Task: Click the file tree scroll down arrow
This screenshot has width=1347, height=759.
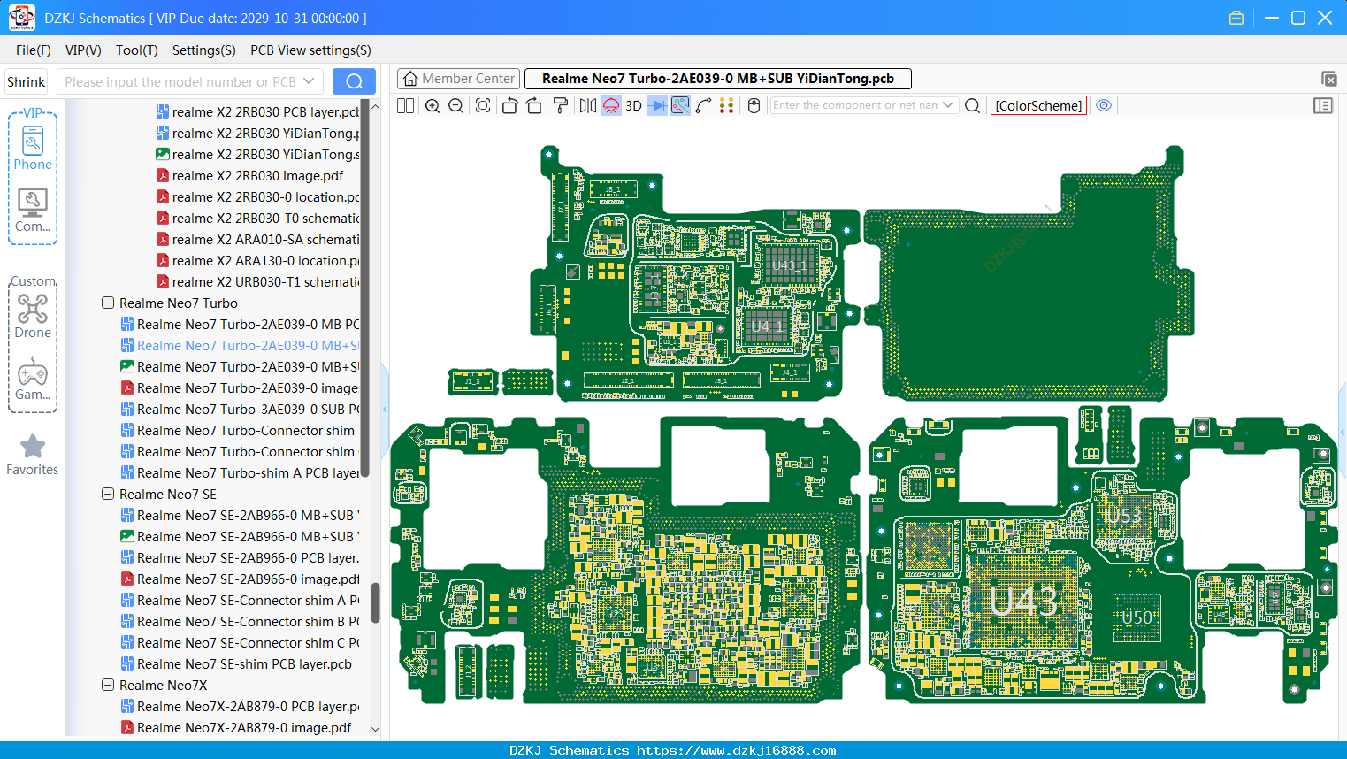Action: point(375,729)
